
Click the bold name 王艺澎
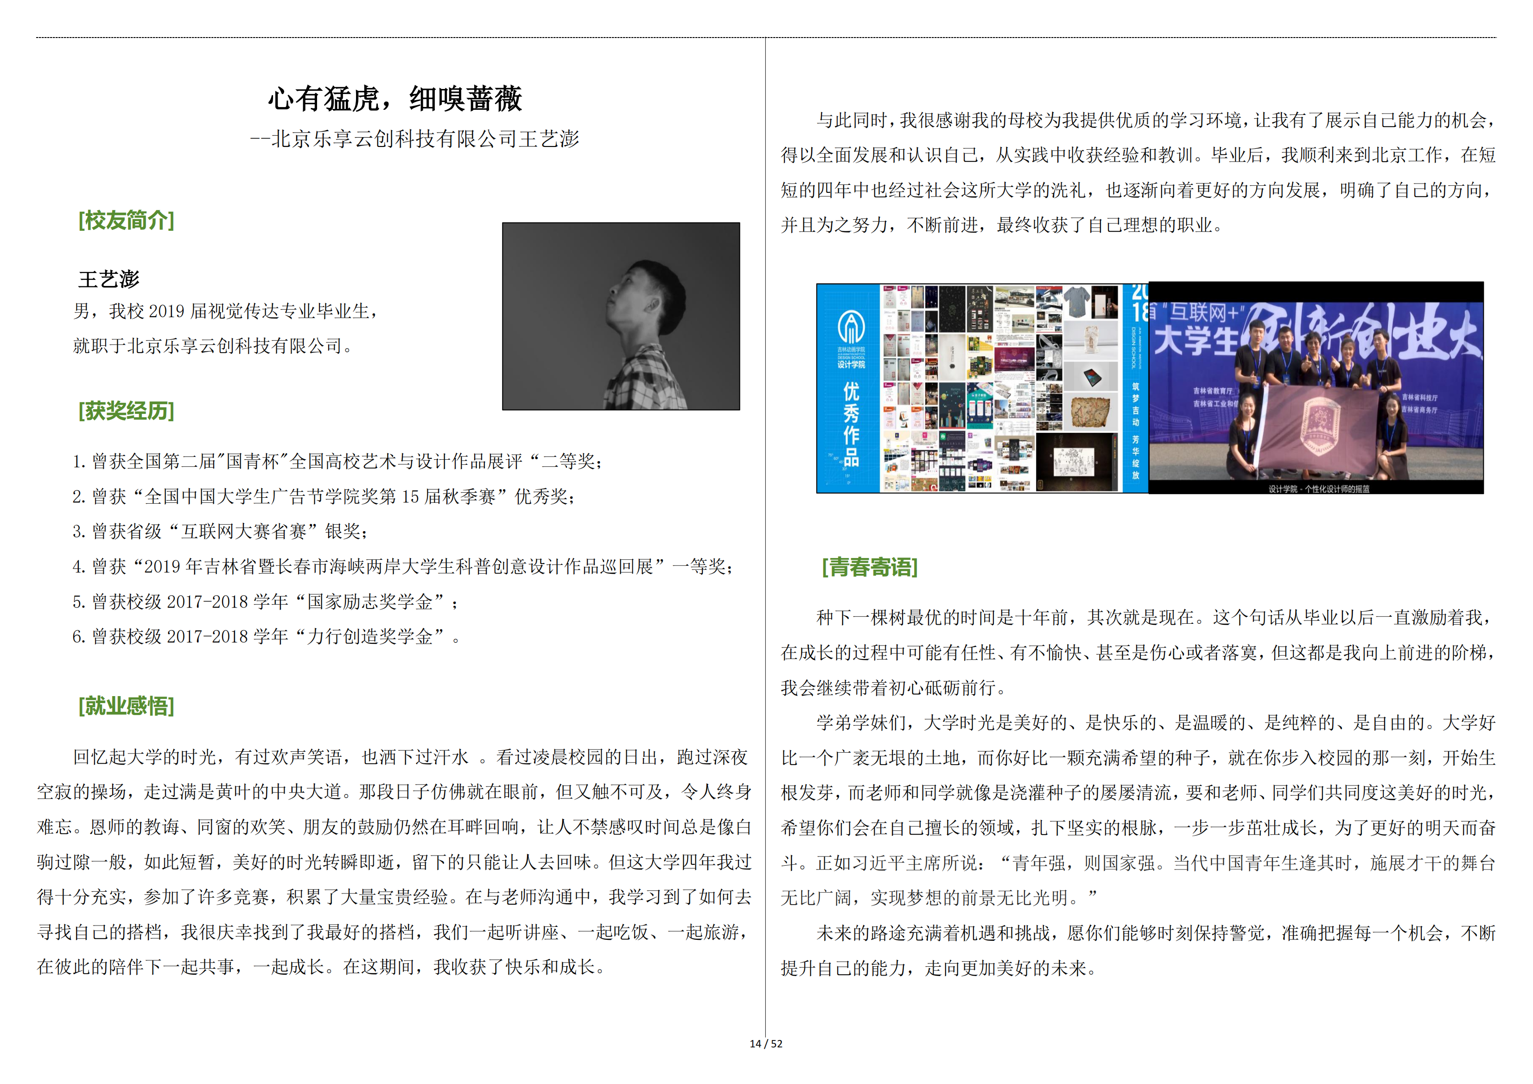coord(109,279)
